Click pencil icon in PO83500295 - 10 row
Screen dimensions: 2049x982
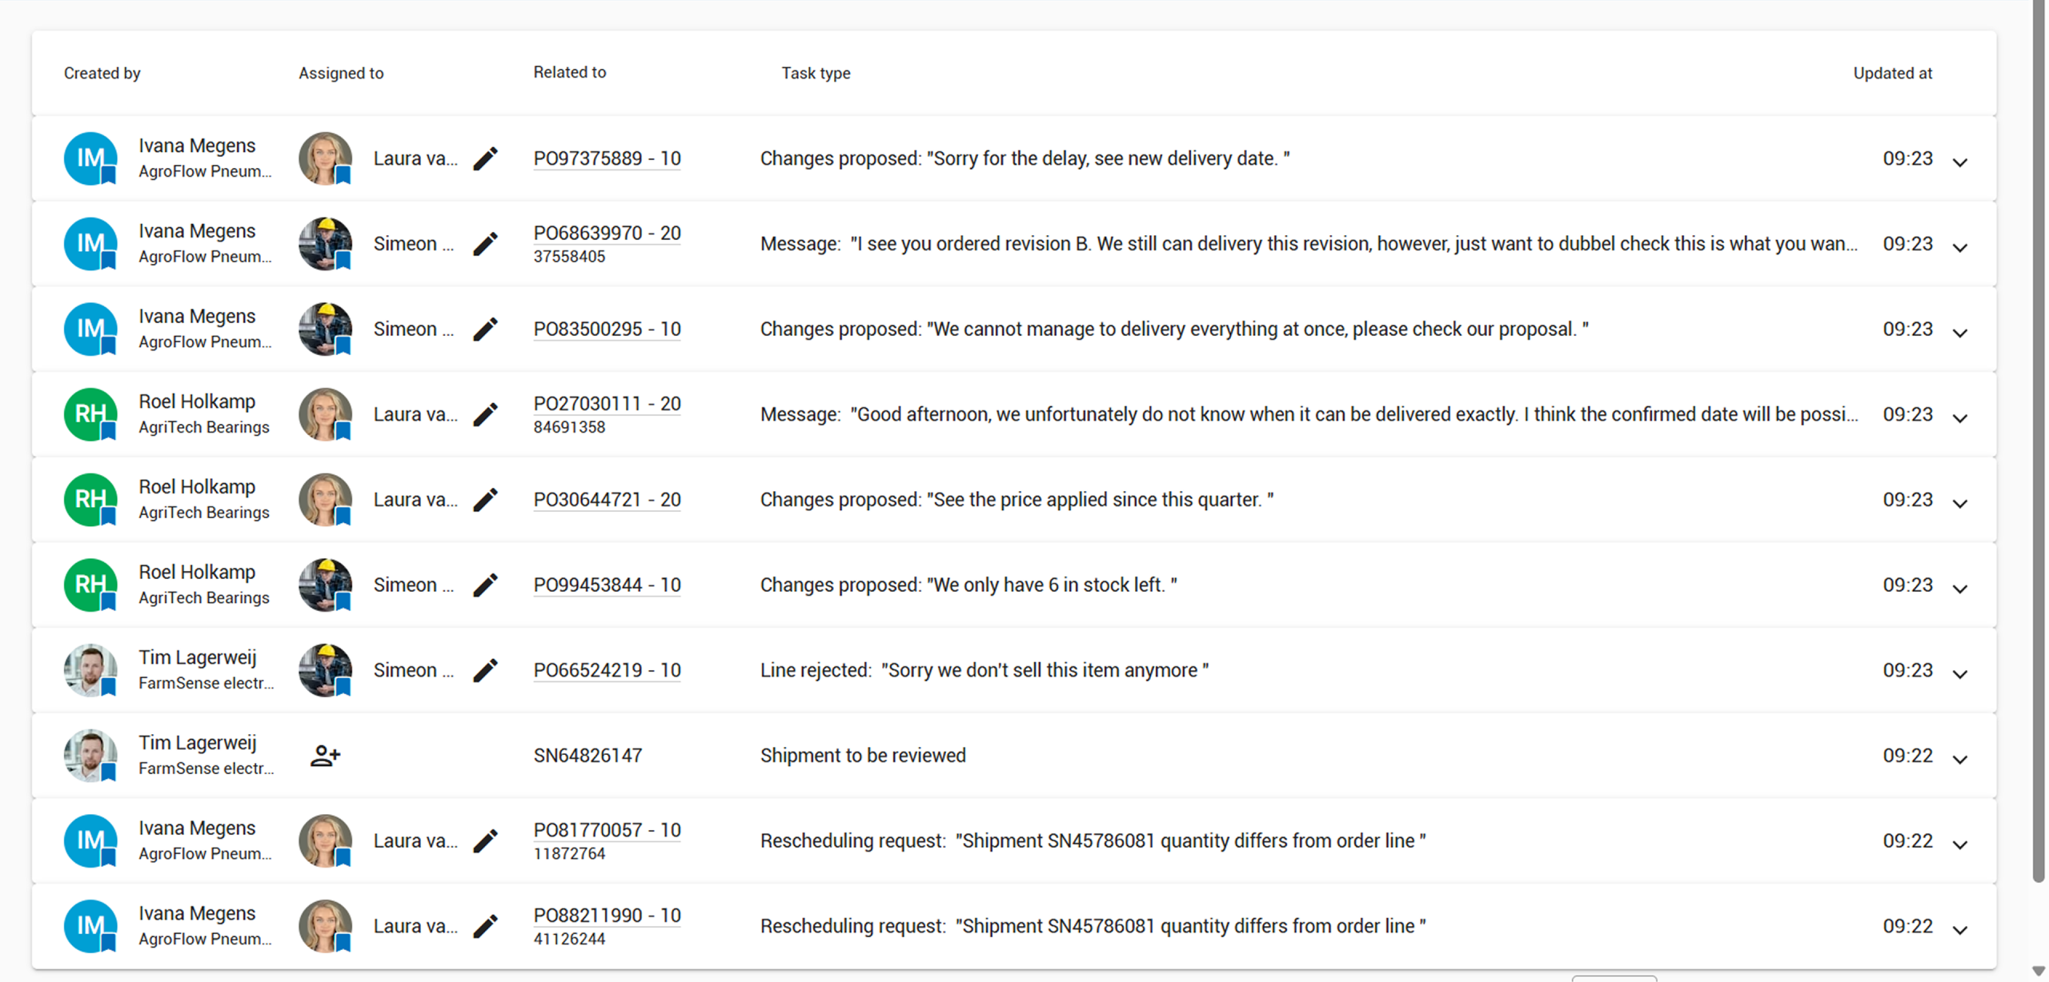click(x=485, y=329)
